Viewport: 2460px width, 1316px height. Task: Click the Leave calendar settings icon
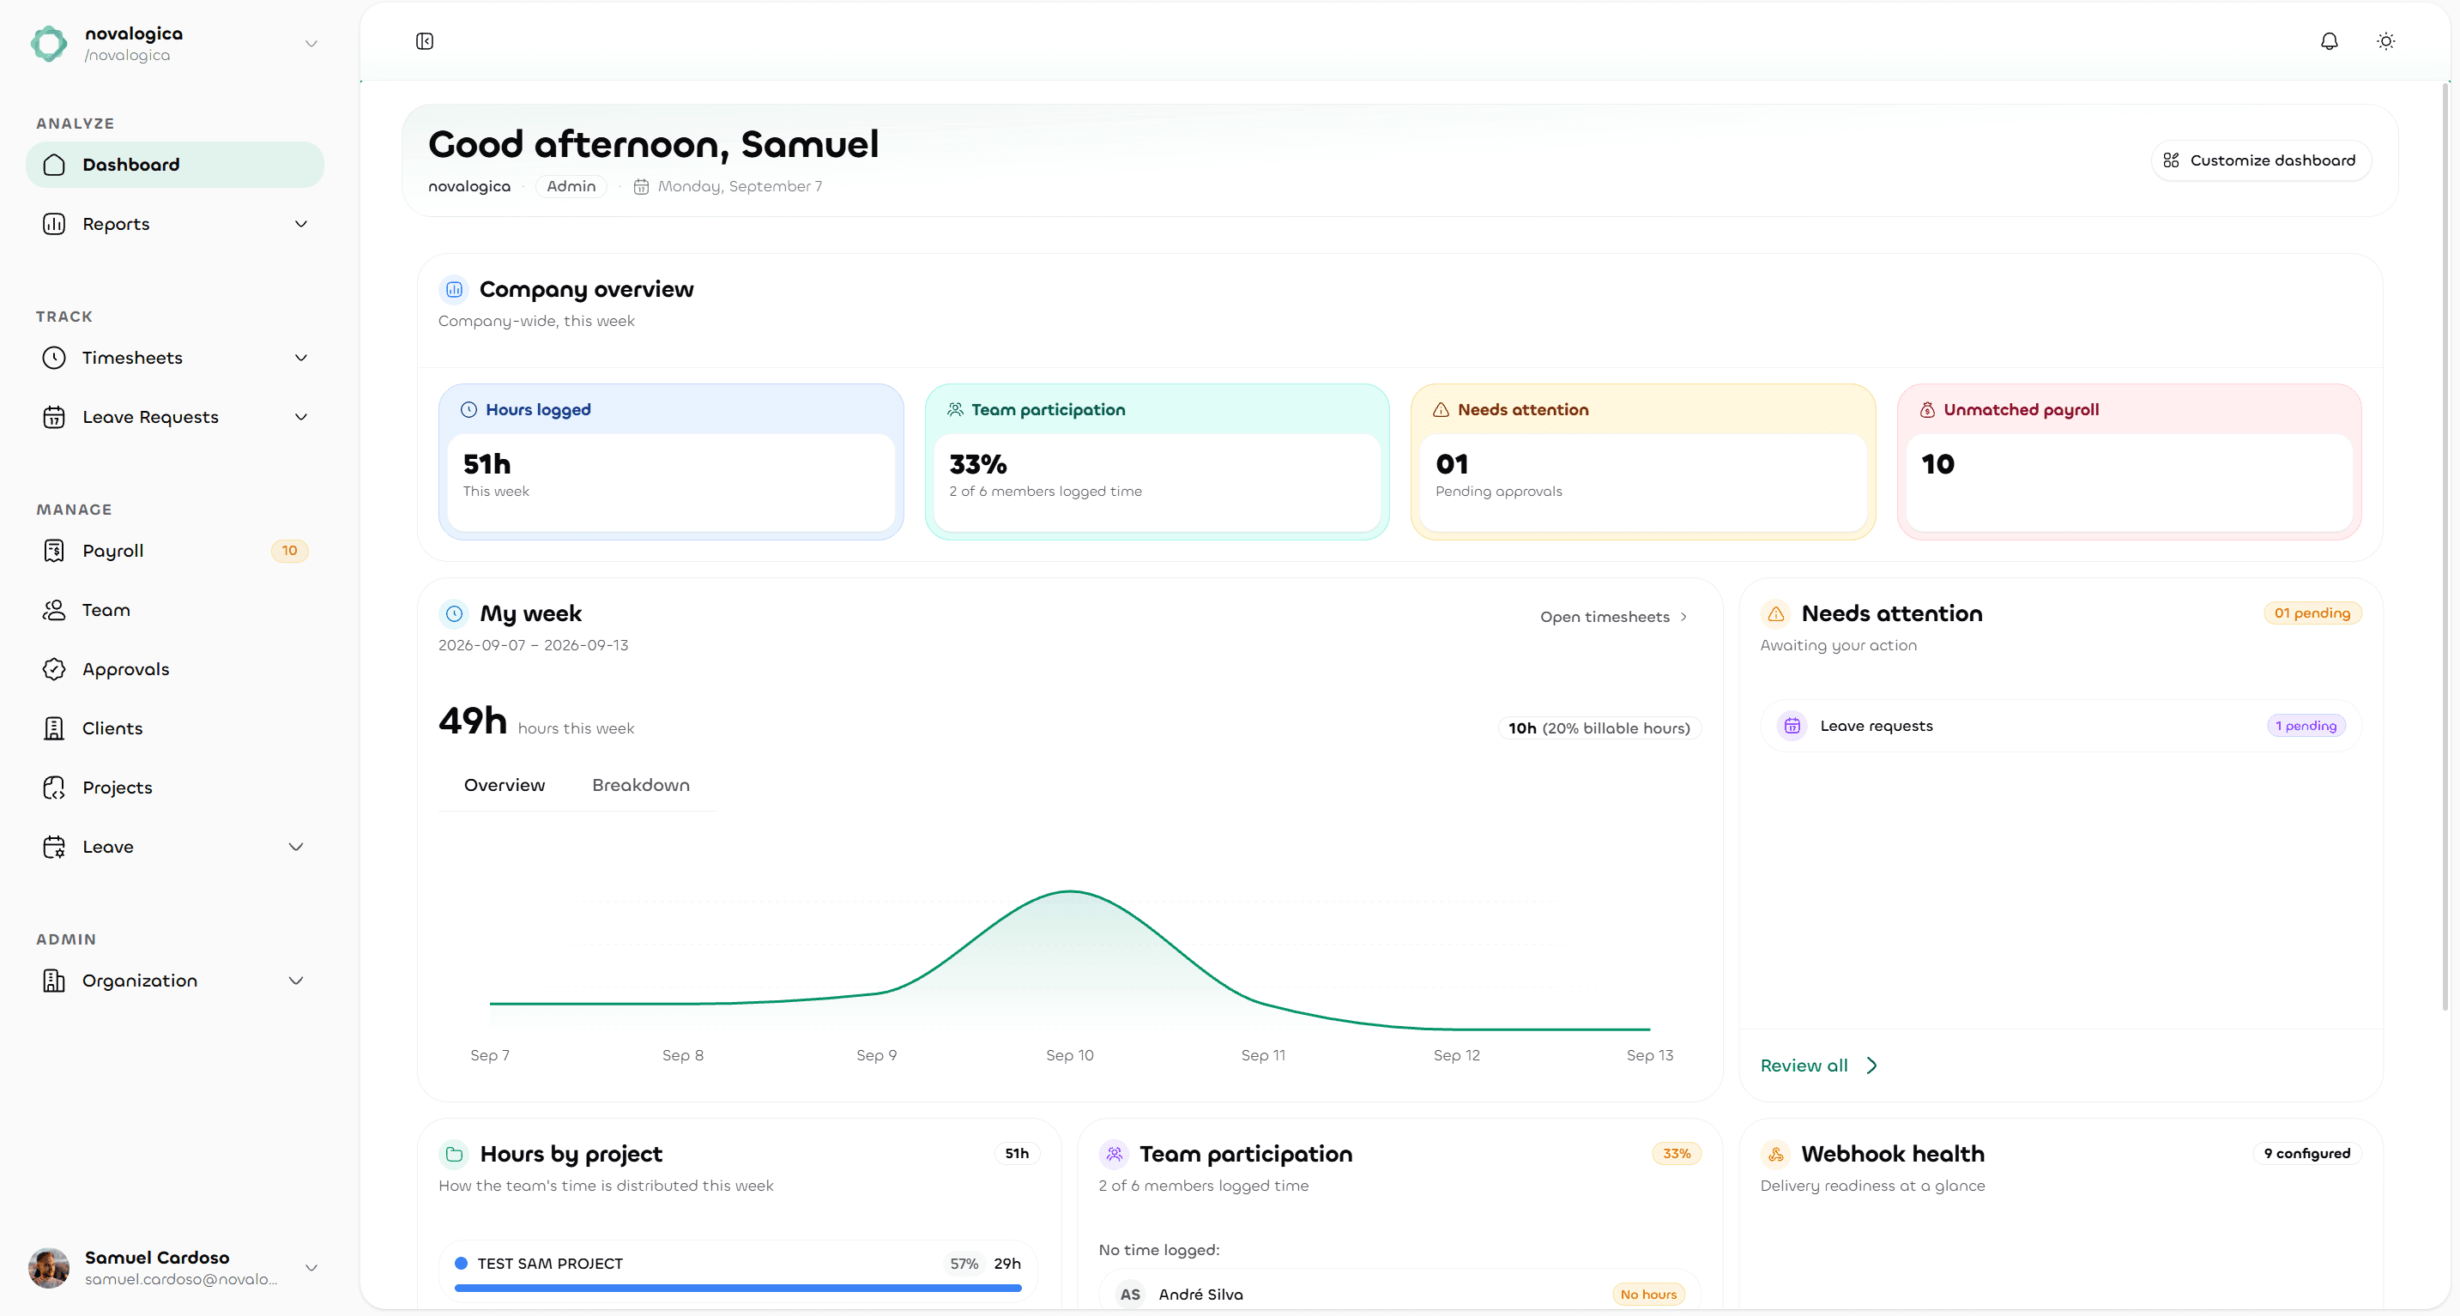54,846
